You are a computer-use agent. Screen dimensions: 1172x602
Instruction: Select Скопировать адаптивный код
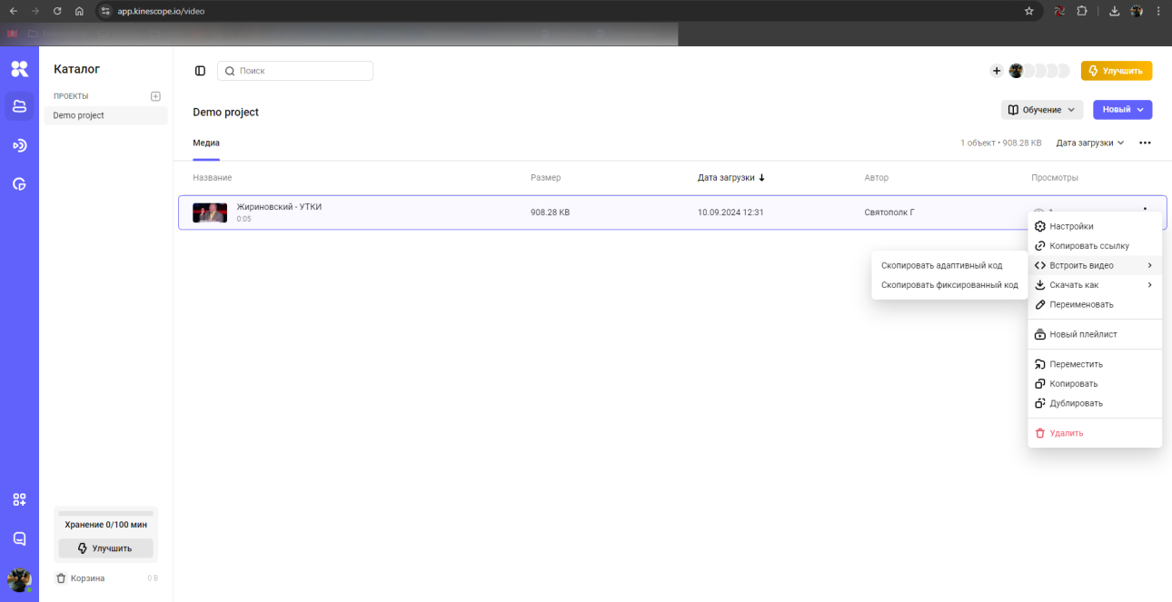[949, 265]
